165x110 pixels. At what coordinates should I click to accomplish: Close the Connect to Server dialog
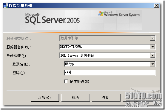click(x=156, y=5)
